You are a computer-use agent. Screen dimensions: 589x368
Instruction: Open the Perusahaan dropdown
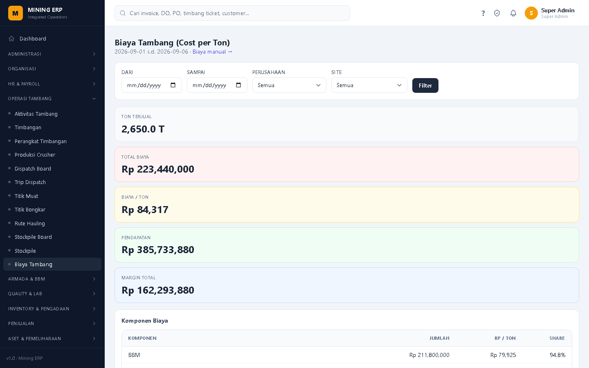pos(289,85)
